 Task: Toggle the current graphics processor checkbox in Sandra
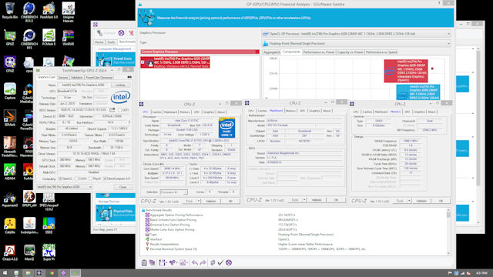143,62
